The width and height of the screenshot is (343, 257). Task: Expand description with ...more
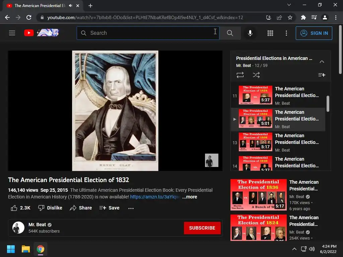pos(190,197)
